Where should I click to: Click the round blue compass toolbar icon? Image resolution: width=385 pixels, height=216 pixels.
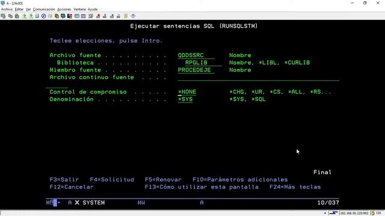(44, 16)
